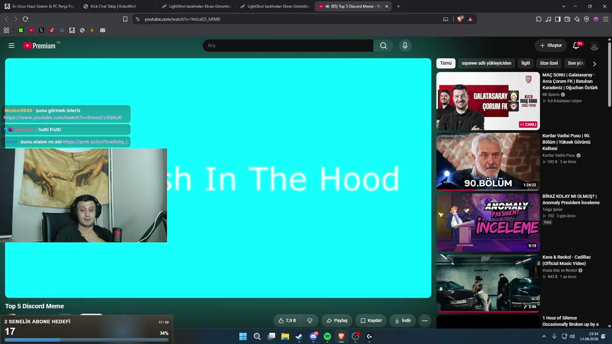Viewport: 612px width, 344px height.
Task: Click the address bar URL
Action: tap(182, 19)
